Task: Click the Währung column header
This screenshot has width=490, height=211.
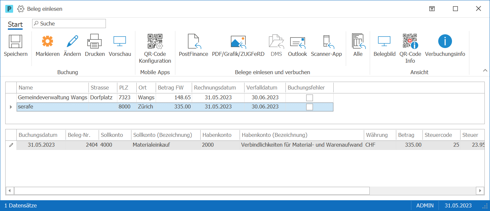Action: click(x=380, y=135)
